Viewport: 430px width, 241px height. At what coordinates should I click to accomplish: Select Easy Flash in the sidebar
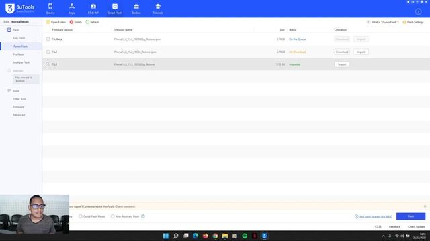19,38
